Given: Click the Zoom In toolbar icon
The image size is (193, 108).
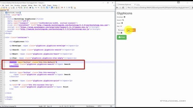Looking at the screenshot, I should (36, 7).
